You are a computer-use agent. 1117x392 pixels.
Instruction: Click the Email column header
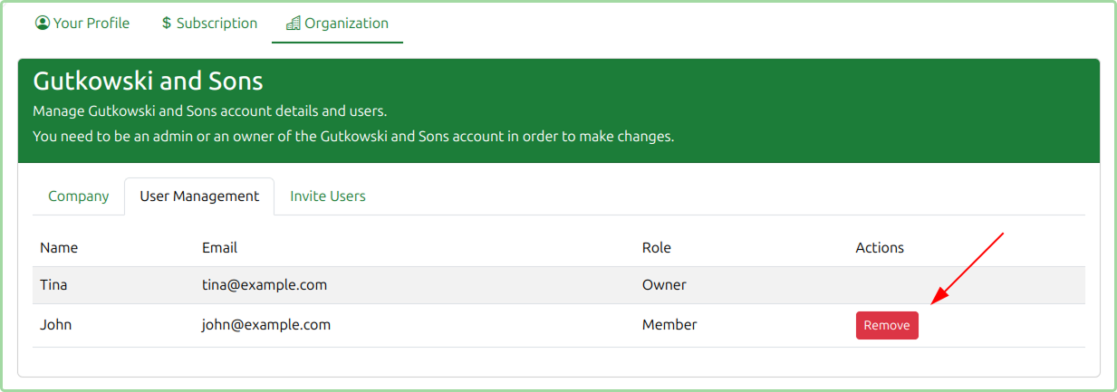(219, 248)
